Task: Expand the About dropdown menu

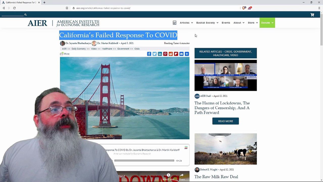Action: (x=239, y=23)
